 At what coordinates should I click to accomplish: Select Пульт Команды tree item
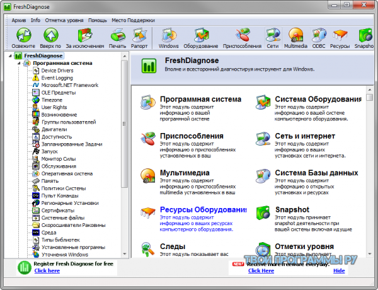(60, 195)
